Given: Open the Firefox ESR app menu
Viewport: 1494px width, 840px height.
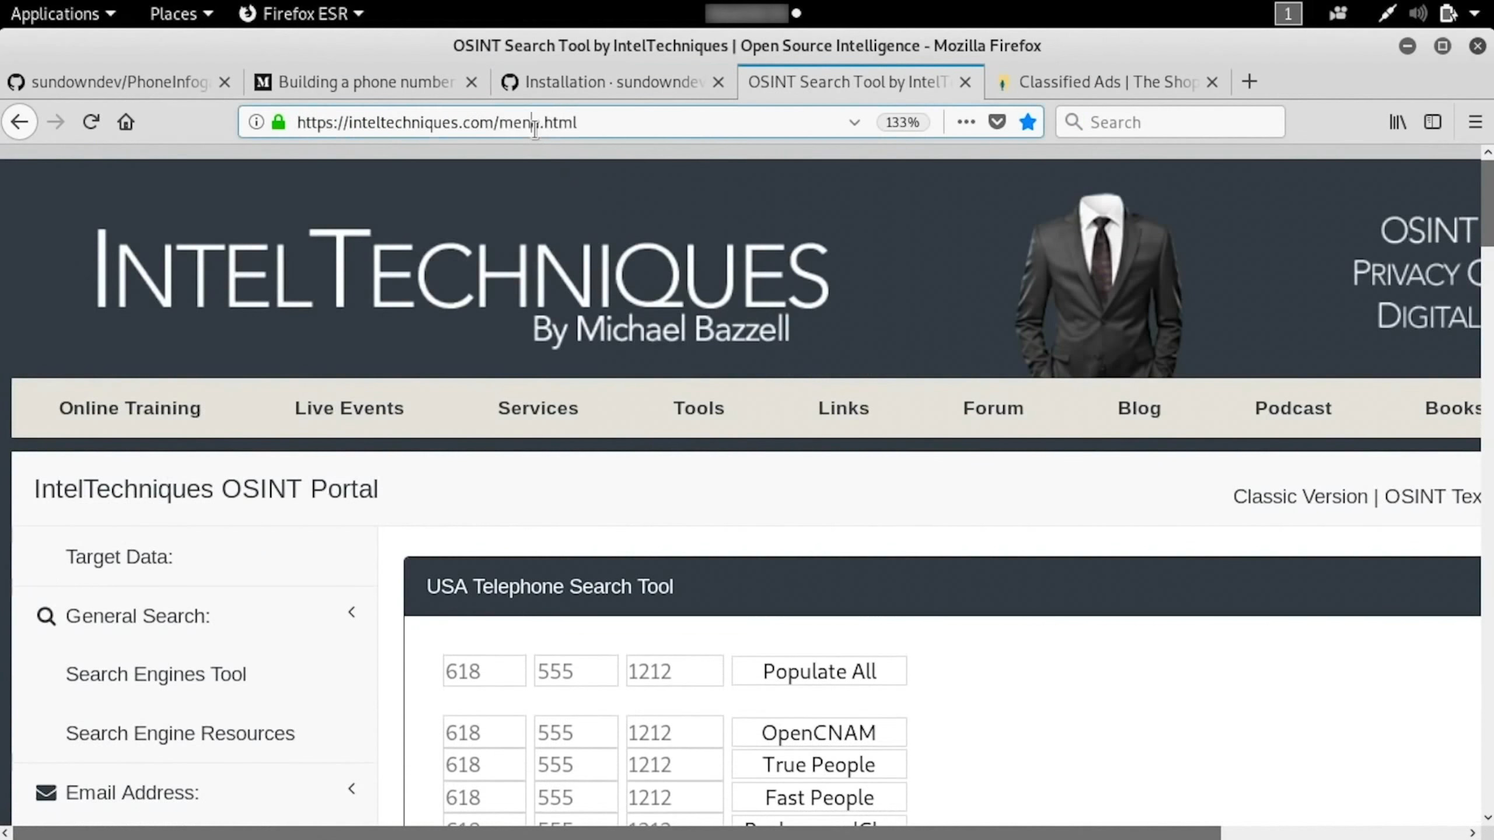Looking at the screenshot, I should point(302,13).
